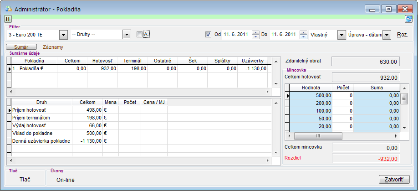Switch to the Sumár tab
Image resolution: width=418 pixels, height=191 pixels.
pos(21,47)
